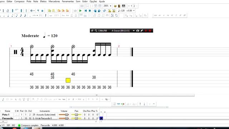Open the piano keyboard view icon
The width and height of the screenshot is (229, 129).
click(x=123, y=6)
